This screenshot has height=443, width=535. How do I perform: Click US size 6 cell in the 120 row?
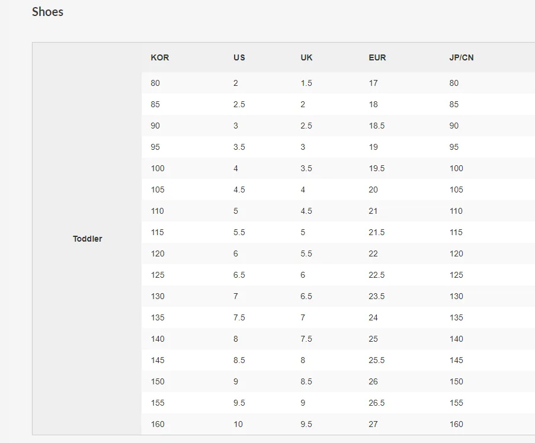236,253
